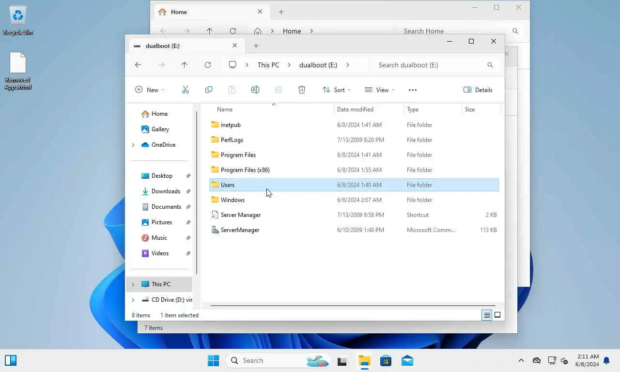The height and width of the screenshot is (372, 620).
Task: Click the Cut scissors icon in toolbar
Action: 186,90
